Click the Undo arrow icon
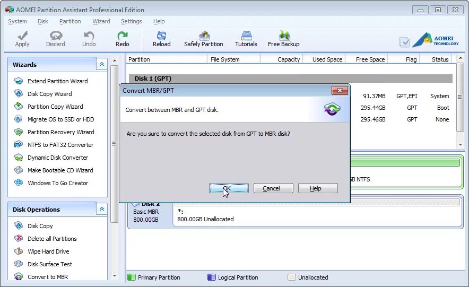The width and height of the screenshot is (469, 287). point(89,36)
